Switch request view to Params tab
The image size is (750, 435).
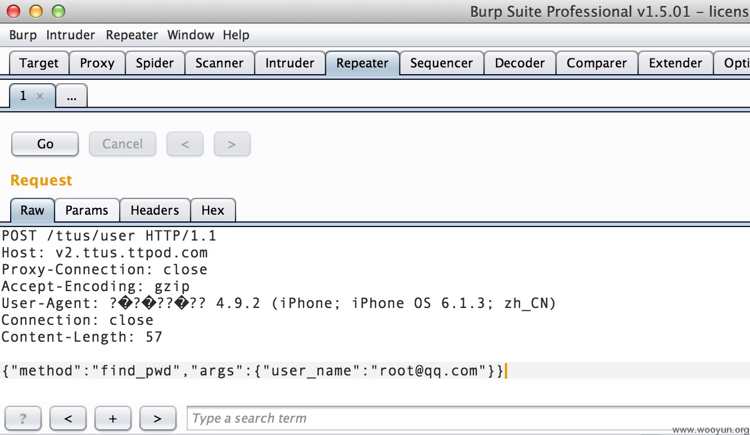tap(87, 210)
